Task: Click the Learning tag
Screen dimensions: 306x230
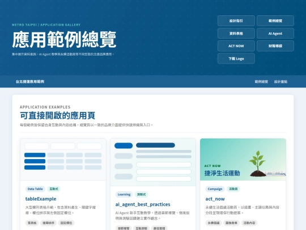Action: pos(124,194)
